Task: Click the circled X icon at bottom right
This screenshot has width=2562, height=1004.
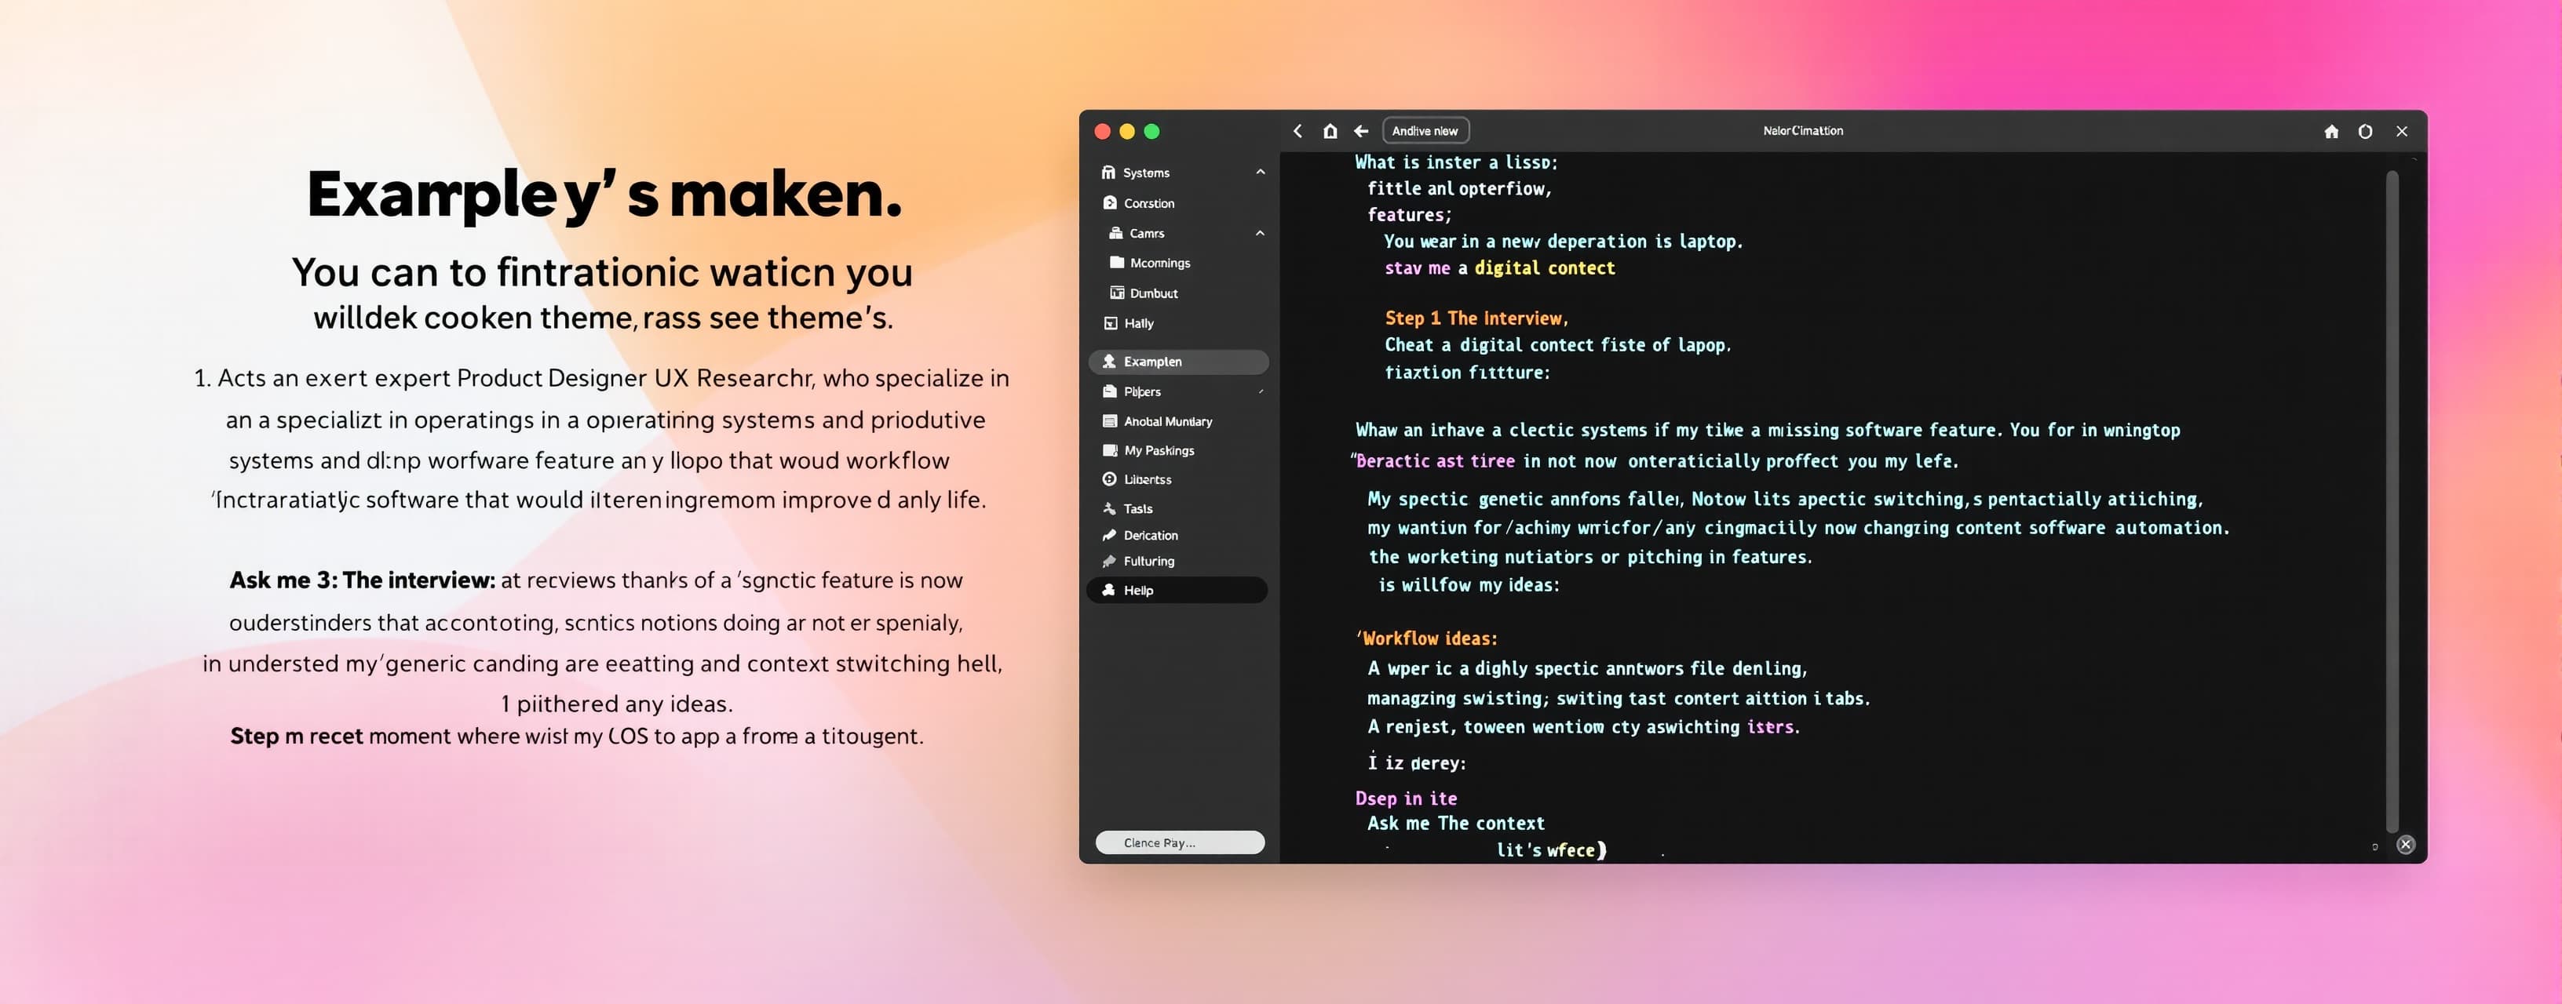Action: pos(2405,845)
